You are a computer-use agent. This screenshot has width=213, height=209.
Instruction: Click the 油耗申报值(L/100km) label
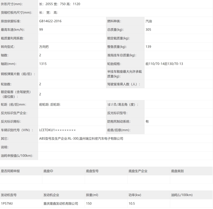coord(17,156)
